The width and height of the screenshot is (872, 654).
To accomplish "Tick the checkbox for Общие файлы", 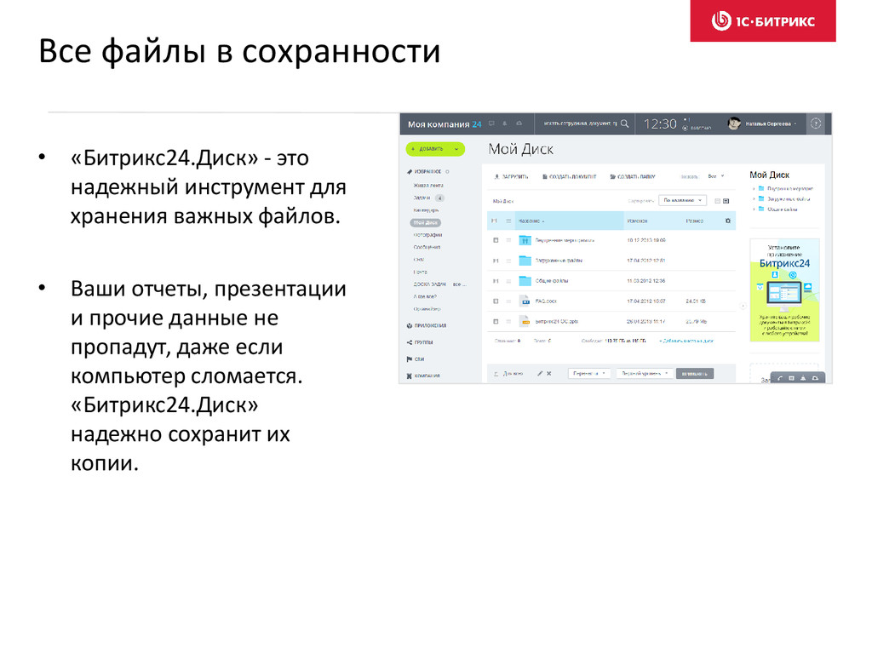I will coord(496,281).
